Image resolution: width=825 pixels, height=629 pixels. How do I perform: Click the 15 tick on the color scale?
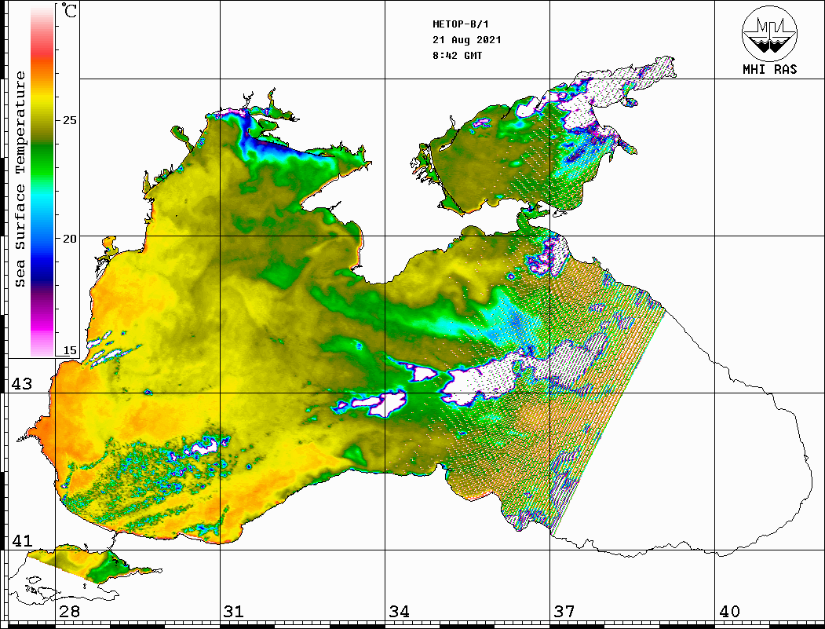pos(69,350)
